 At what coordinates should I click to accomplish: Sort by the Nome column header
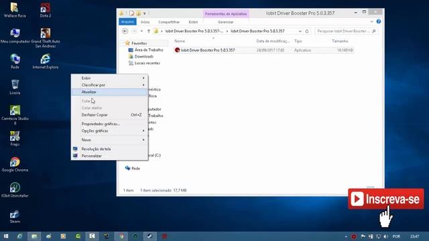[180, 42]
